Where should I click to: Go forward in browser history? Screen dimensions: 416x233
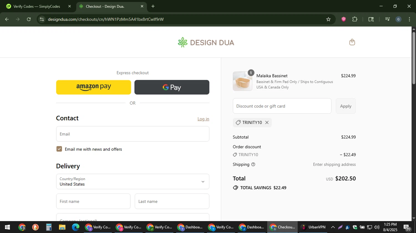(x=18, y=19)
